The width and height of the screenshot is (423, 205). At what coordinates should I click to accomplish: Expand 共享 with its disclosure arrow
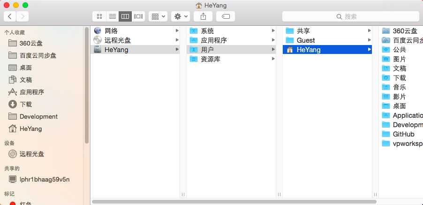click(369, 31)
